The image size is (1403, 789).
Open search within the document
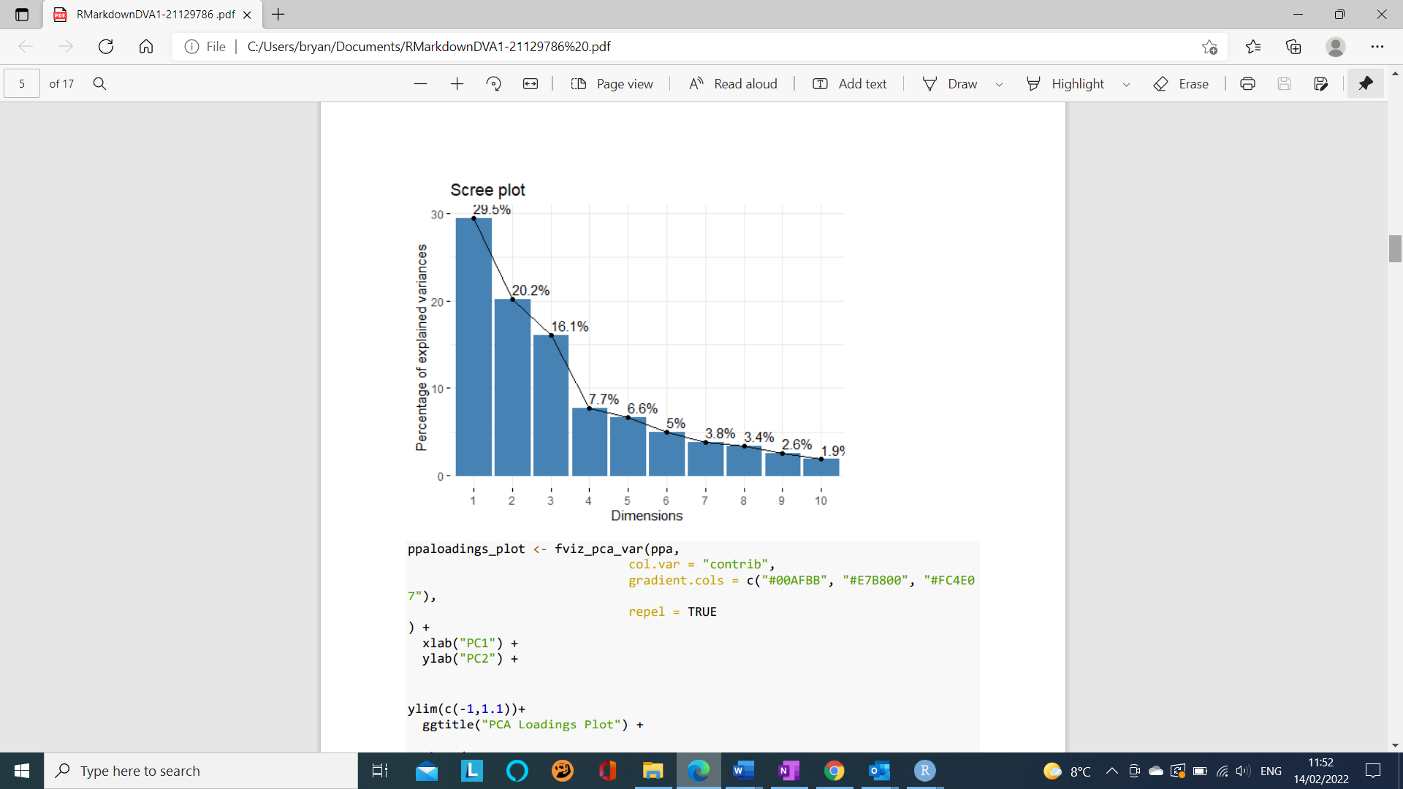click(99, 83)
